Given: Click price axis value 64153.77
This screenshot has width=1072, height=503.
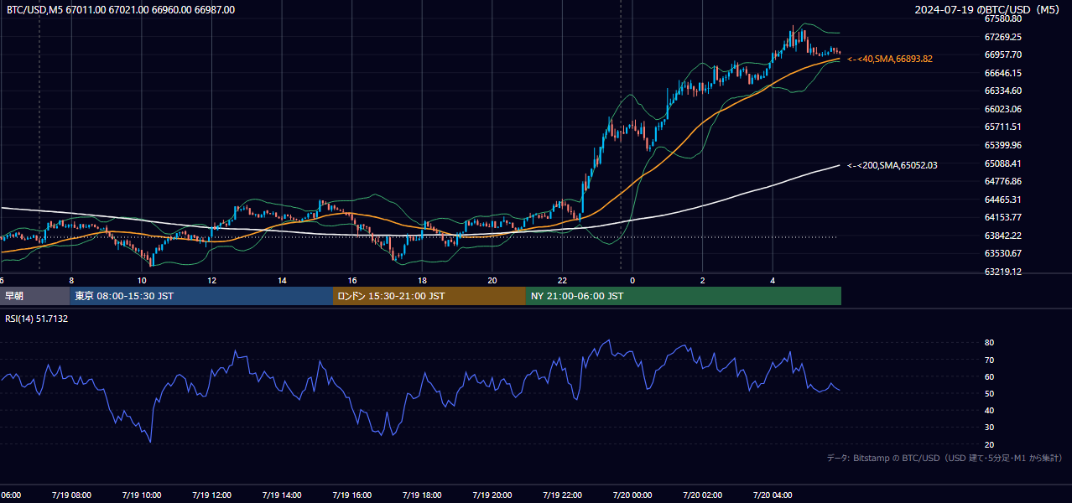Looking at the screenshot, I should (x=1003, y=217).
